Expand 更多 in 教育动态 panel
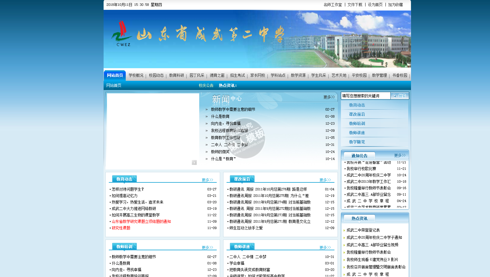 point(207,180)
